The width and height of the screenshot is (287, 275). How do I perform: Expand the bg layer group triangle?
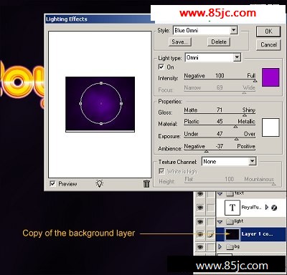point(220,246)
